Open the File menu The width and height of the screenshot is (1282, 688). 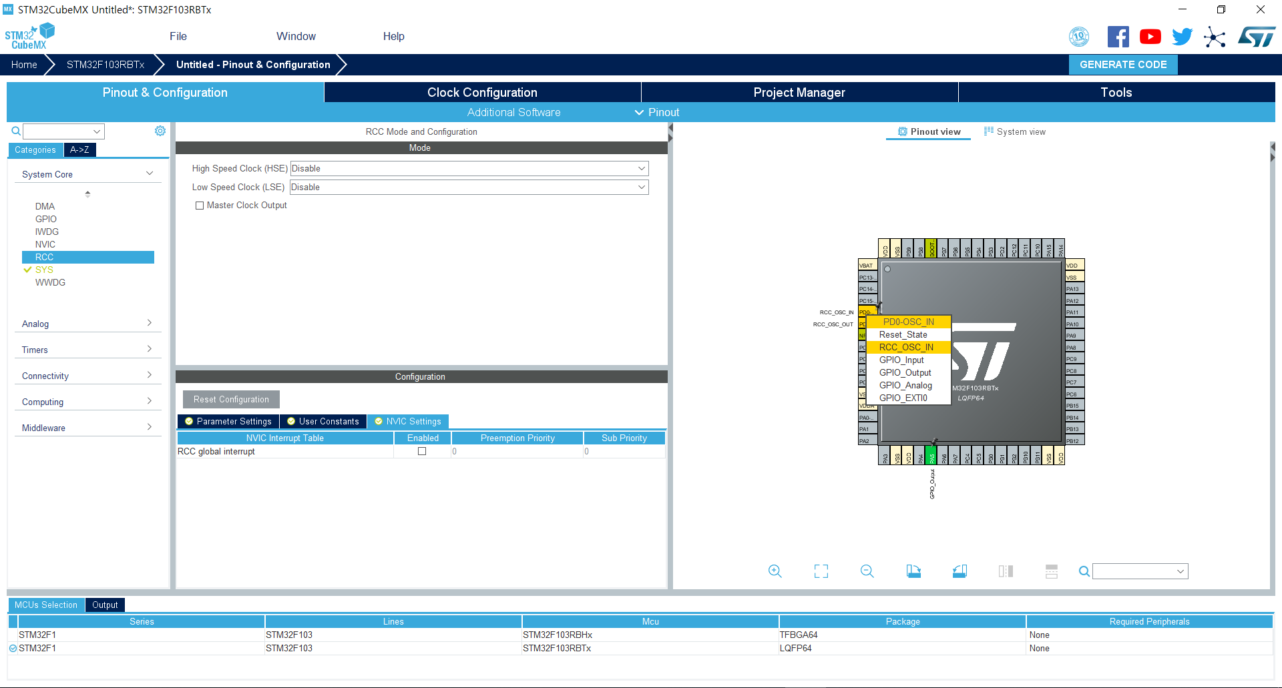click(x=178, y=36)
